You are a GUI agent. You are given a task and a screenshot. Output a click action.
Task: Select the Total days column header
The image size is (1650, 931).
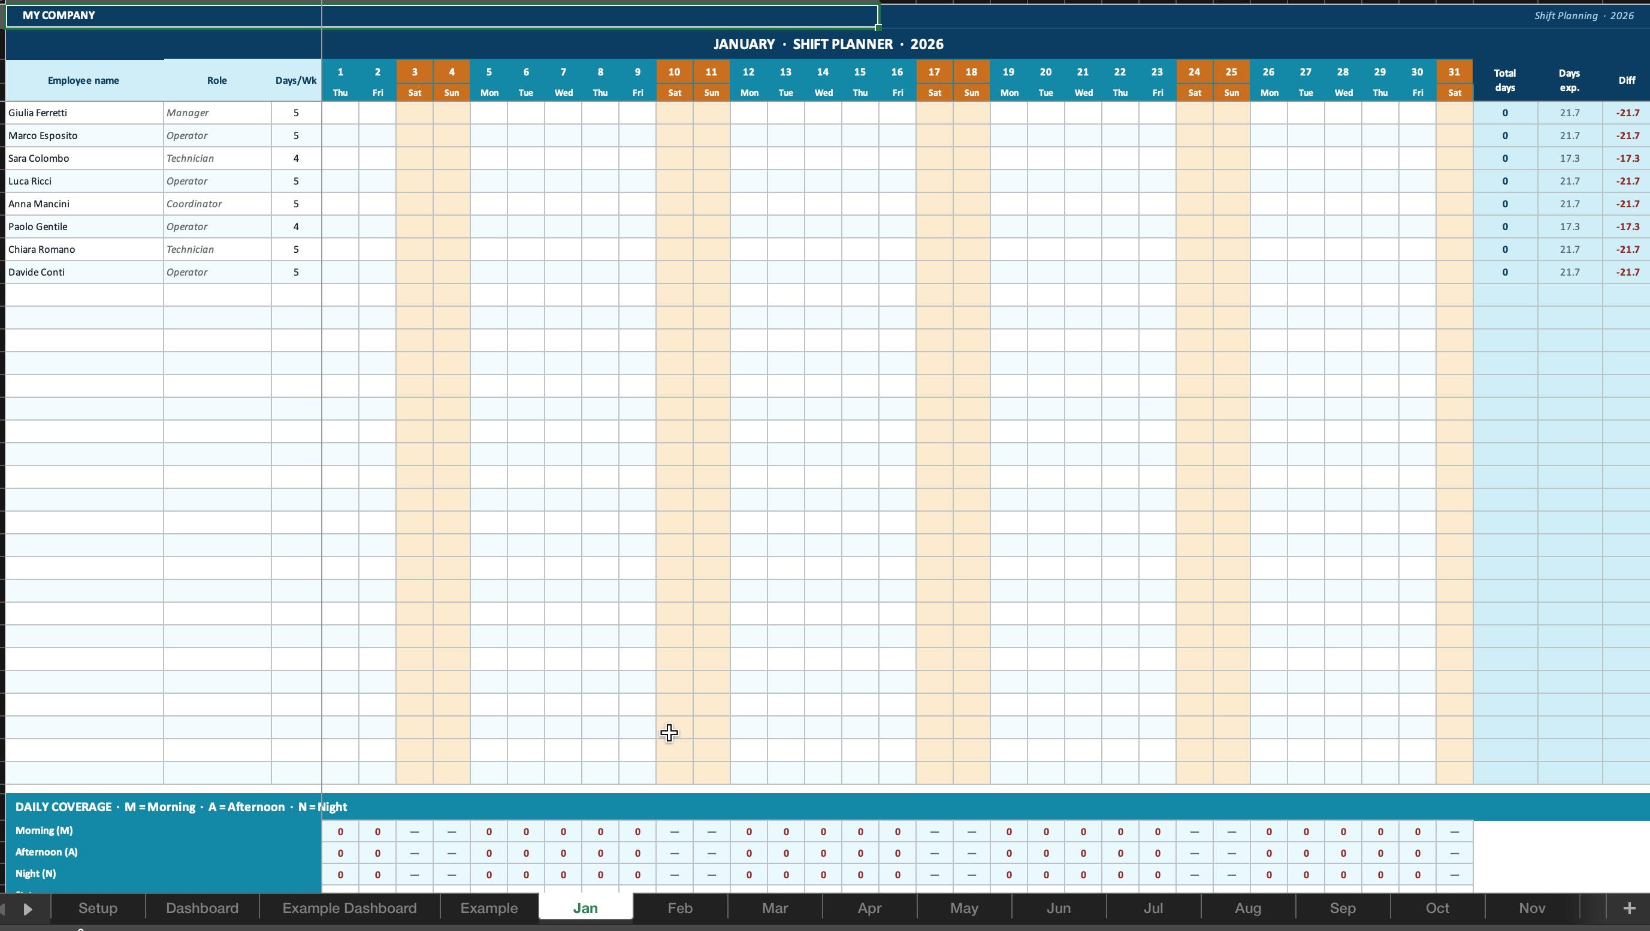pos(1505,81)
